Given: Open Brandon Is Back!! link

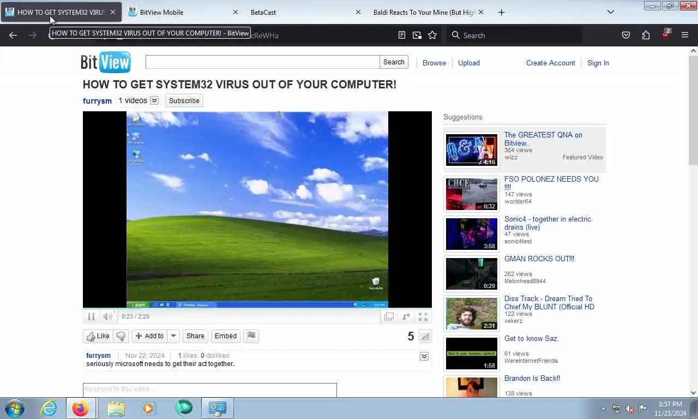Looking at the screenshot, I should [x=532, y=378].
